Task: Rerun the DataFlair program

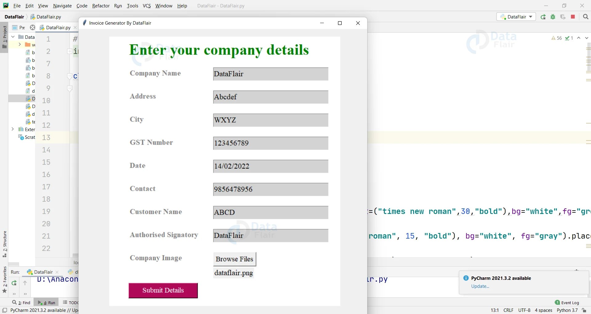Action: click(543, 17)
